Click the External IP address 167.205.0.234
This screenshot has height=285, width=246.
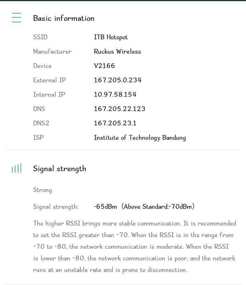118,80
